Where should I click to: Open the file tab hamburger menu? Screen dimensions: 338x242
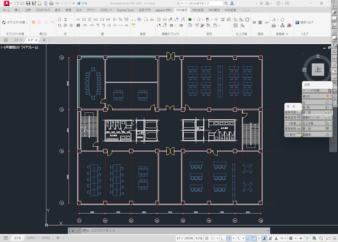tap(6, 40)
